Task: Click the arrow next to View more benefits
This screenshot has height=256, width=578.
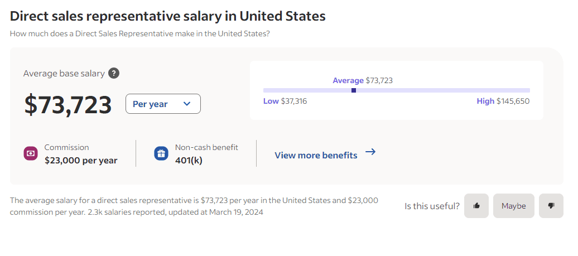Action: click(370, 152)
